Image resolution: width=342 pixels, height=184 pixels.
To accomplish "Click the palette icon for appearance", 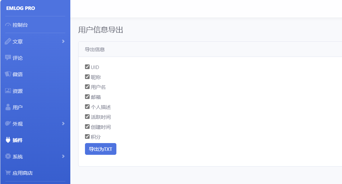I will click(x=8, y=123).
